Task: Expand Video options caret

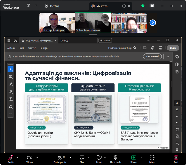Action: click(x=37, y=157)
